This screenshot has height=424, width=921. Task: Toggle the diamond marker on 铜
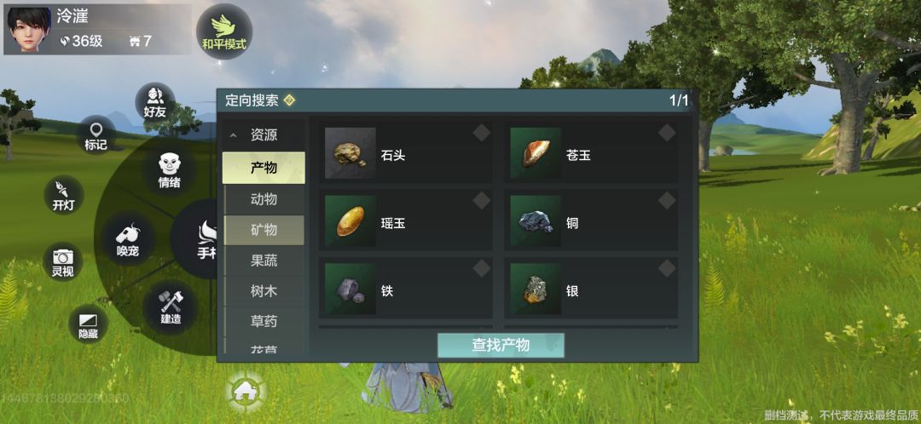(667, 201)
